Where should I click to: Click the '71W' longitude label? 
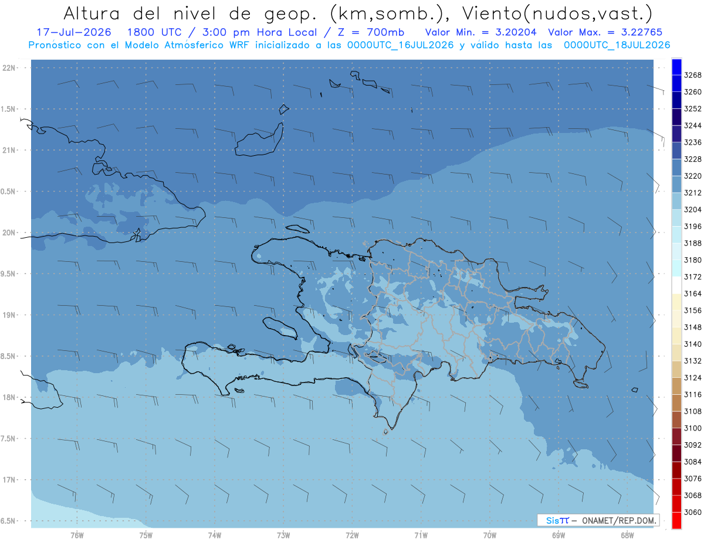click(421, 535)
